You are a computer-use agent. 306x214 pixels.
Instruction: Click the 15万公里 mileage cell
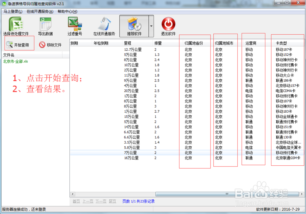click(x=131, y=117)
